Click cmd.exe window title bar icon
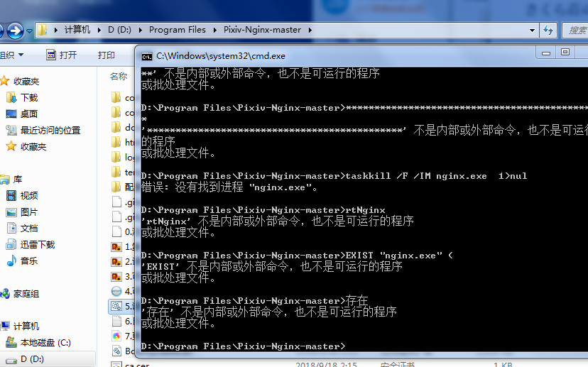 [146, 56]
